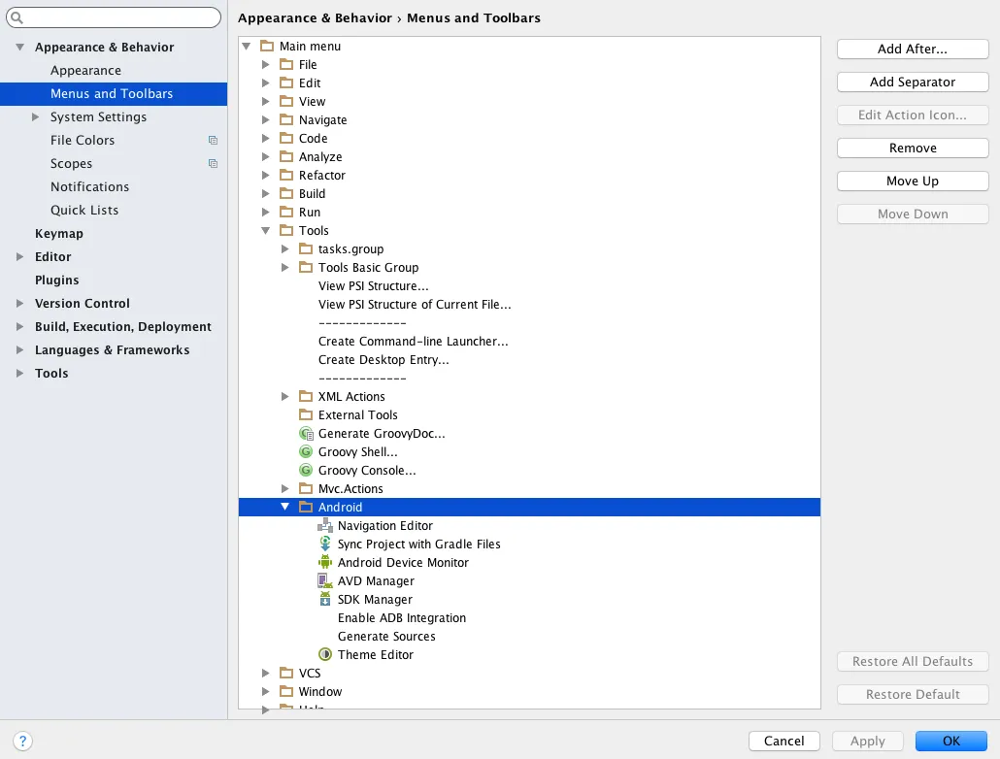Collapse the Main menu tree node
The image size is (1000, 759).
tap(247, 46)
